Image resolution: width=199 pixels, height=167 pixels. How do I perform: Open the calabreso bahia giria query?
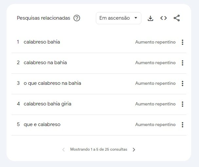pos(47,104)
